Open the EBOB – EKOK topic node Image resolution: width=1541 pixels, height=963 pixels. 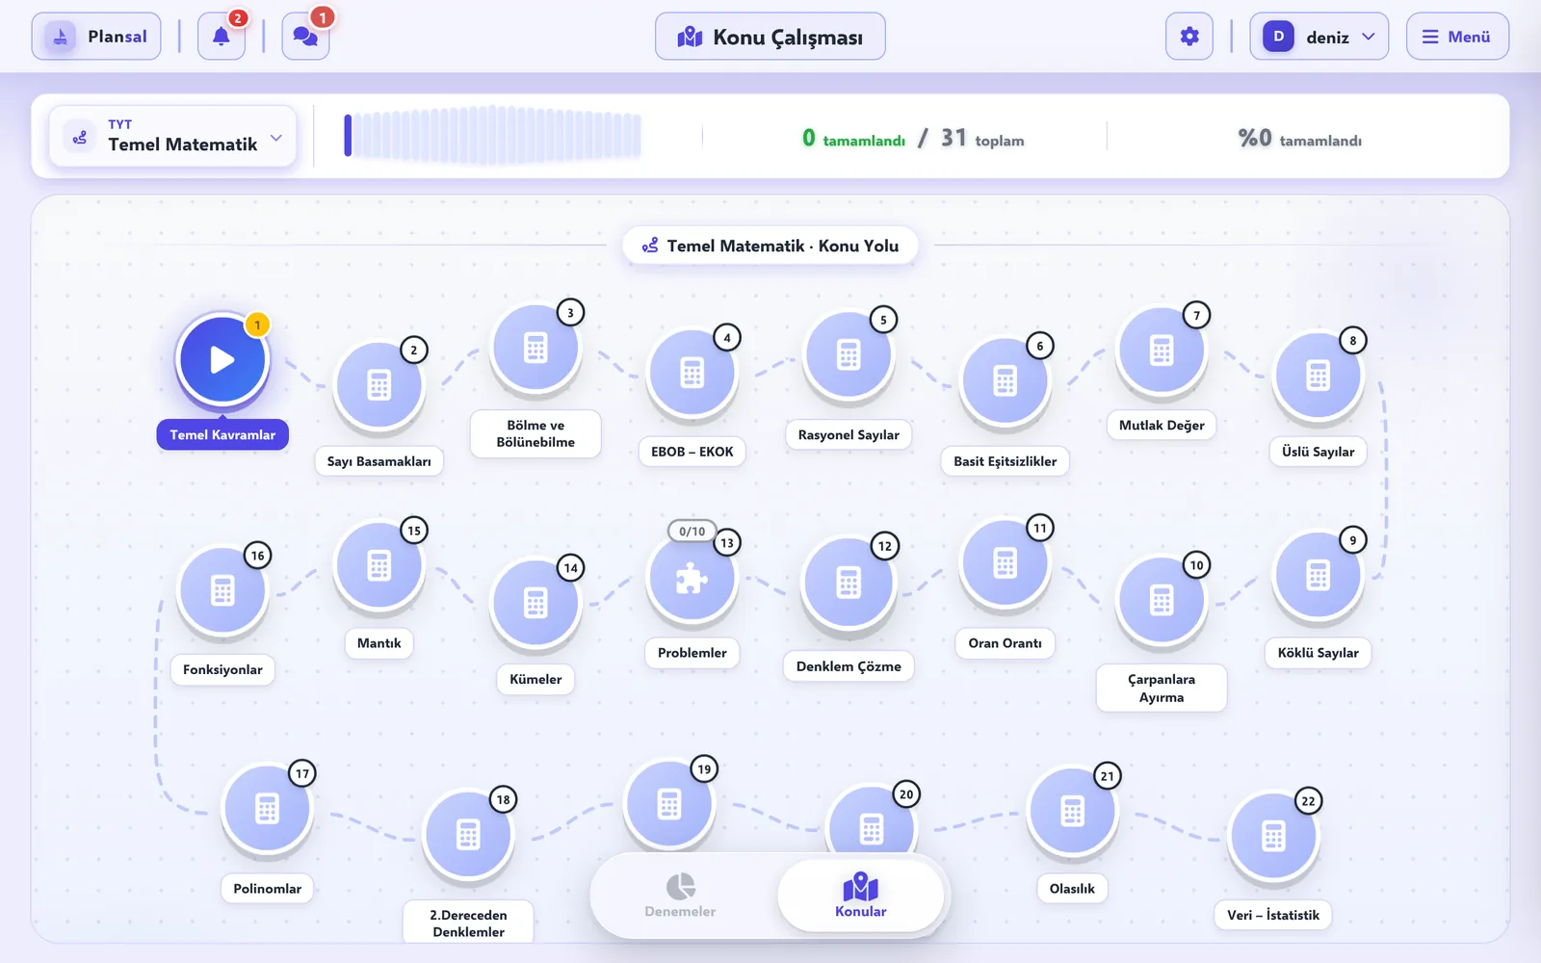[x=692, y=373]
